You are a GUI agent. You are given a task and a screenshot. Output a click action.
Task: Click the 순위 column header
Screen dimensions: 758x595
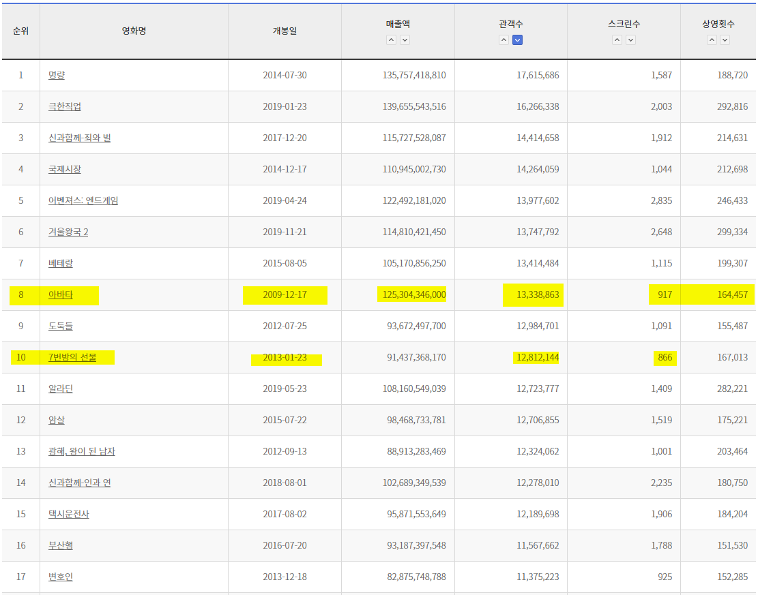tap(20, 31)
